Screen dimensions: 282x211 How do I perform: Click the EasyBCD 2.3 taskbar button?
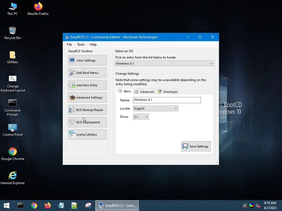(117, 206)
